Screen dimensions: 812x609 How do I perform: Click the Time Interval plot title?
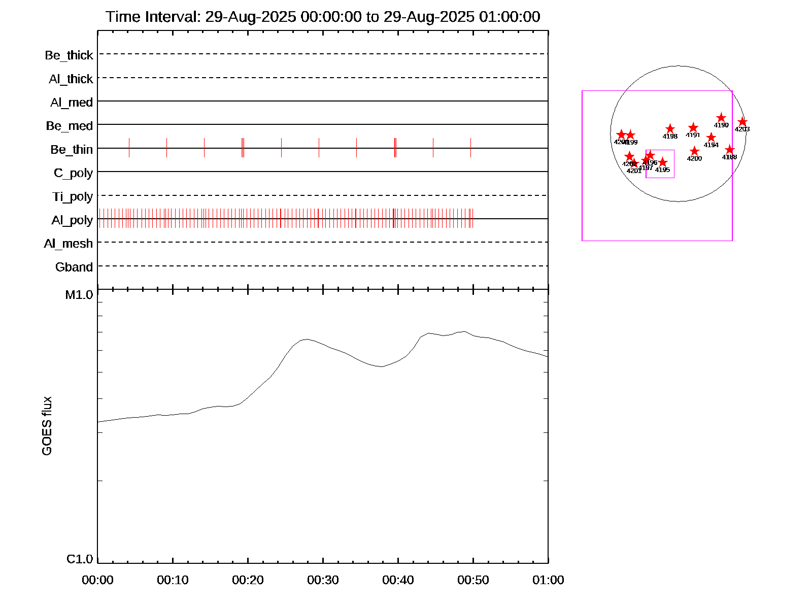(323, 17)
